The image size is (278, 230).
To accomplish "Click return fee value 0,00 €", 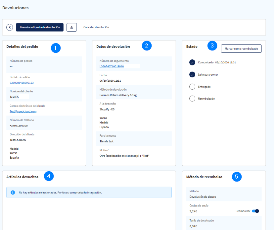I will coord(193,226).
